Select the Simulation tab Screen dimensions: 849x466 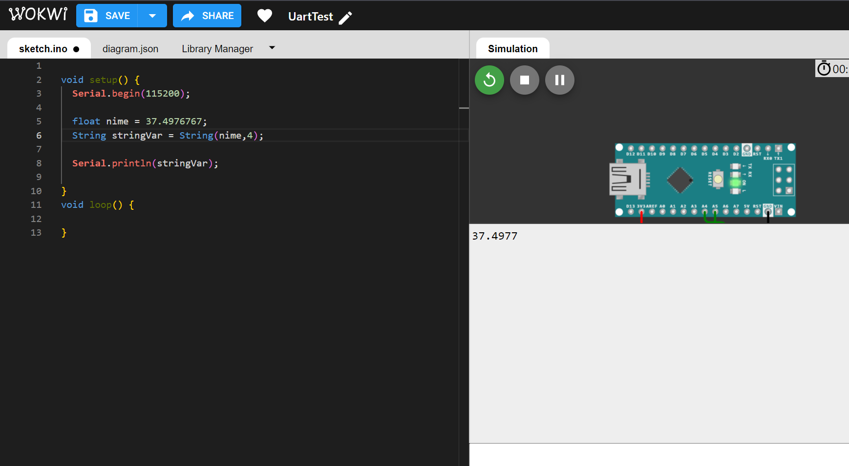pos(513,49)
